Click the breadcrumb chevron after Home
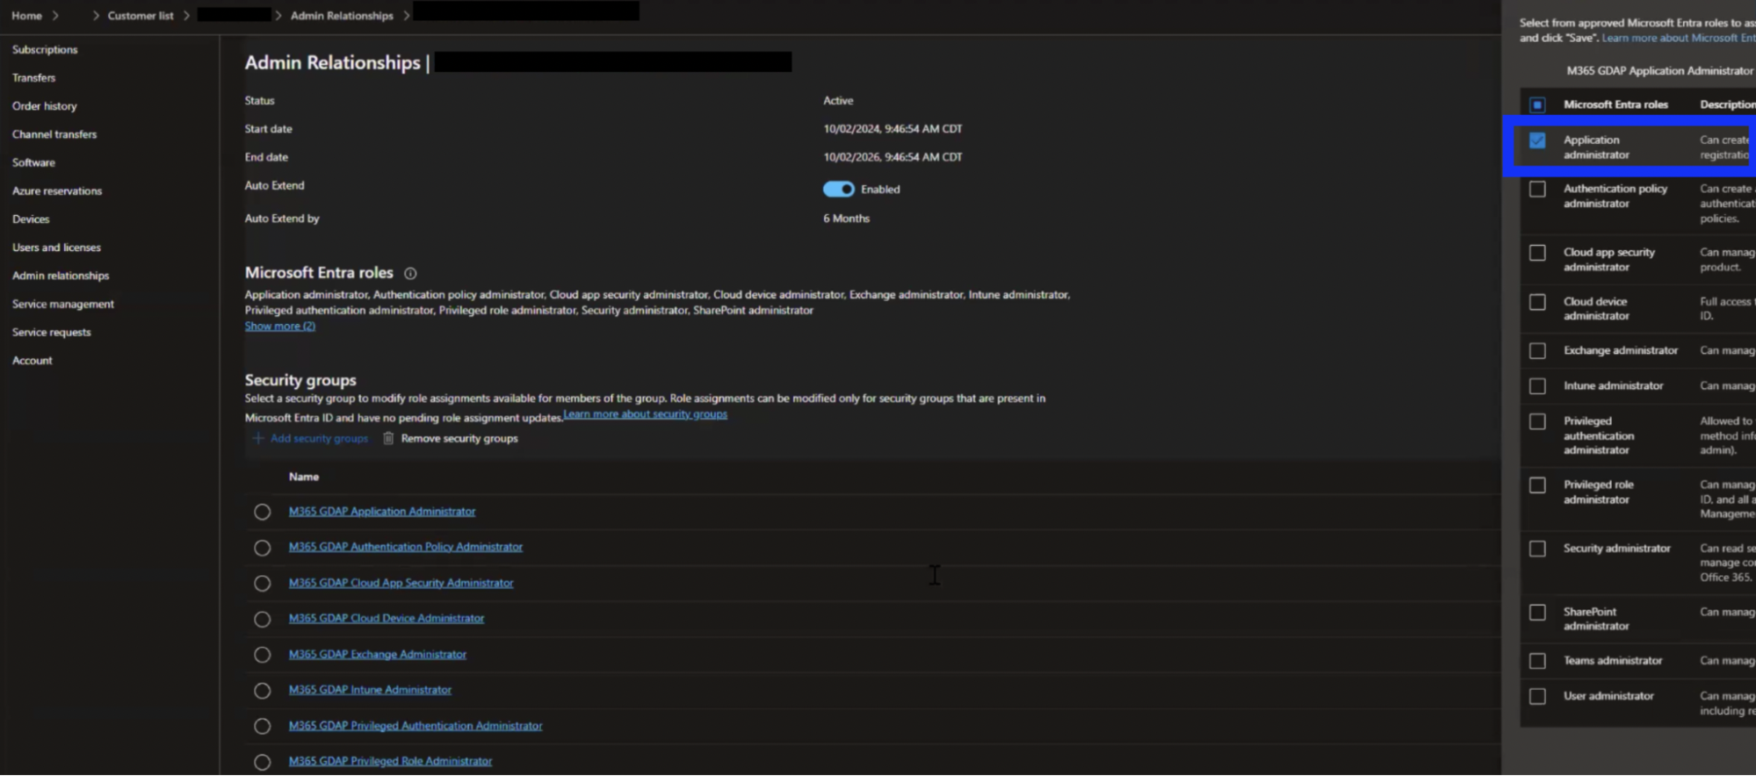1756x776 pixels. (55, 16)
